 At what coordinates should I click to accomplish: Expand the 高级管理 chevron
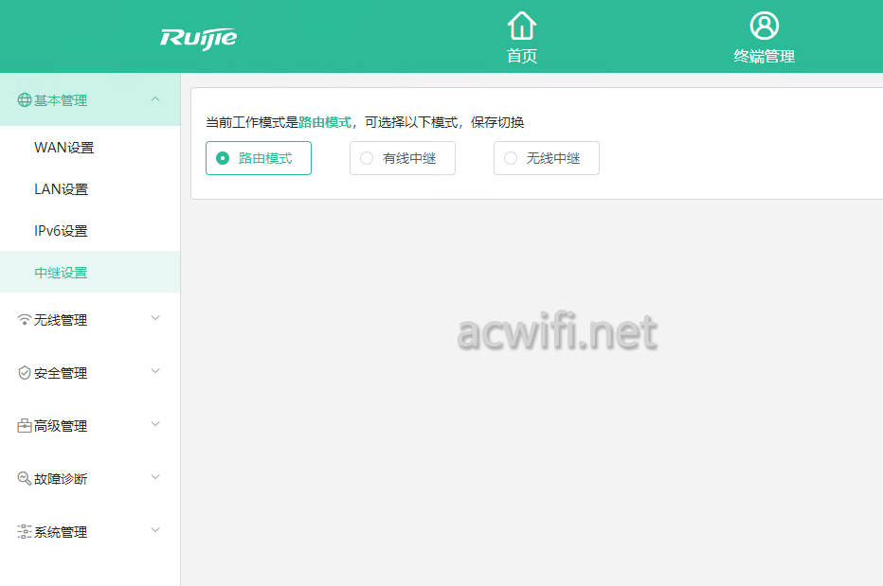tap(155, 424)
